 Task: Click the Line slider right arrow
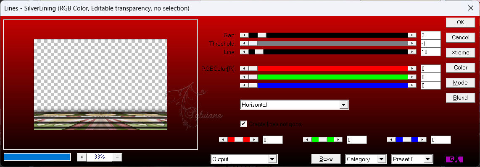click(x=412, y=52)
